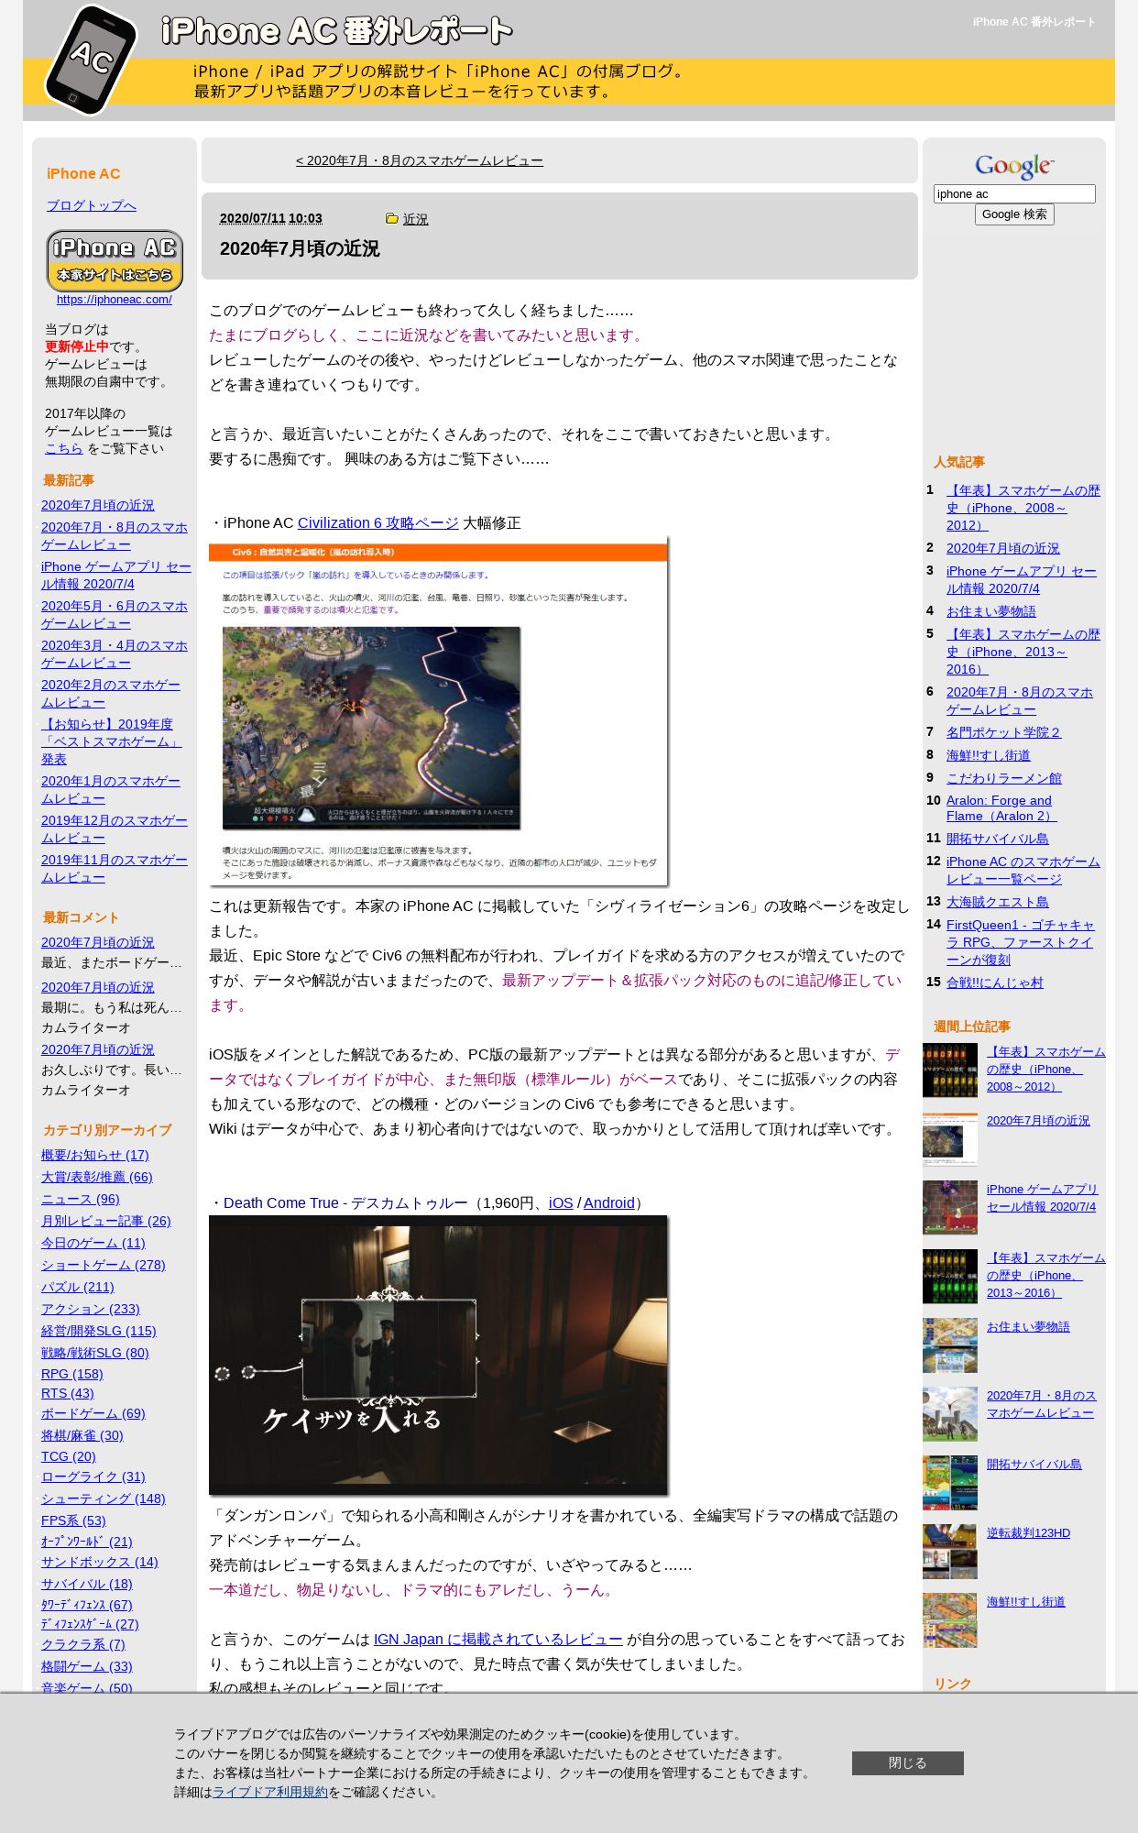
Task: Open the RPG (158) category
Action: click(71, 1374)
